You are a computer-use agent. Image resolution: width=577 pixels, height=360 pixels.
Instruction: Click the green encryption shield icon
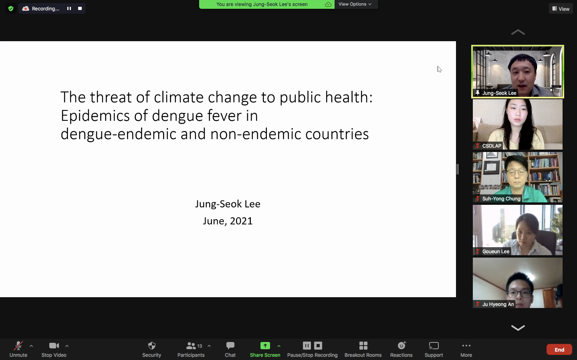point(11,8)
